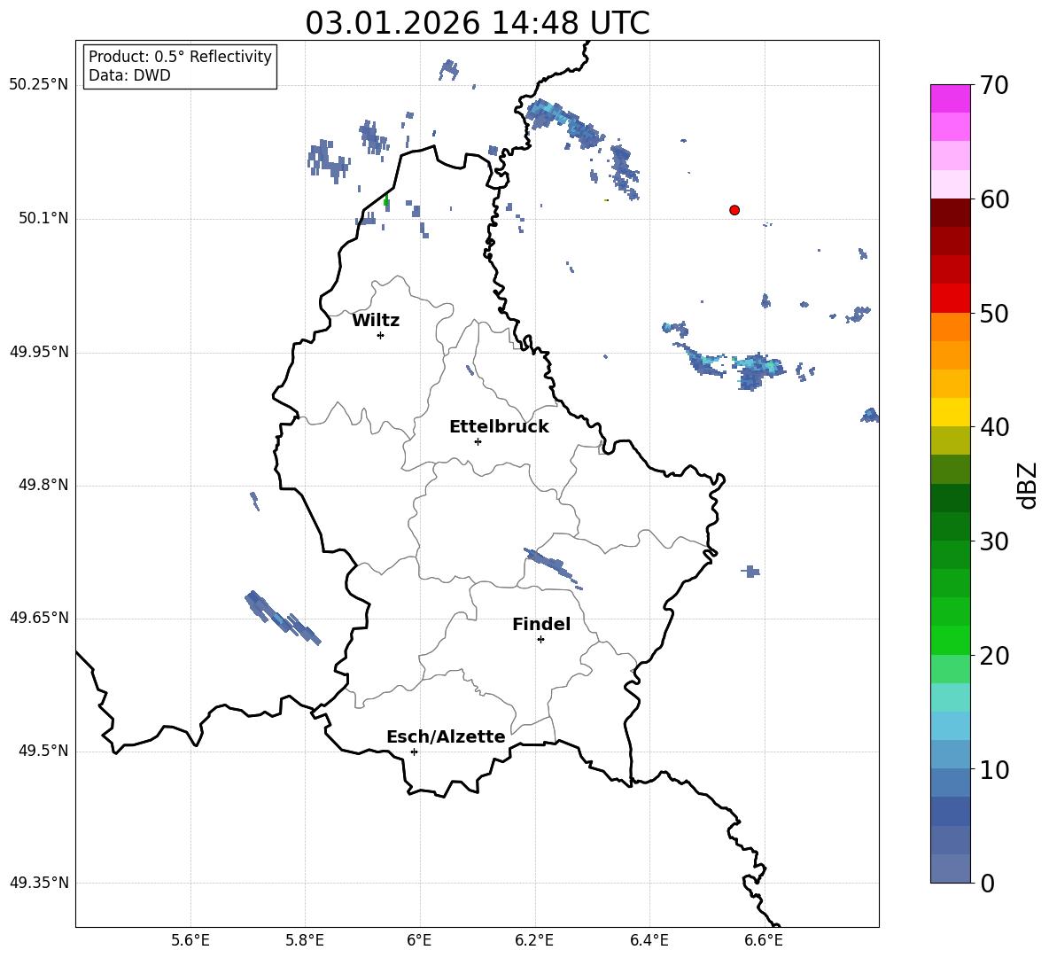Click the 60 label on colorbar
This screenshot has height=958, width=1049.
(x=994, y=199)
